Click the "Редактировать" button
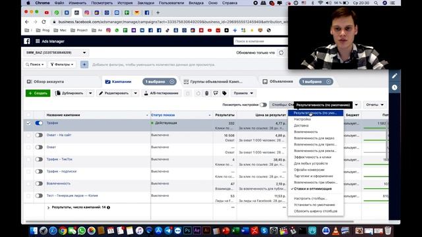 coord(115,93)
